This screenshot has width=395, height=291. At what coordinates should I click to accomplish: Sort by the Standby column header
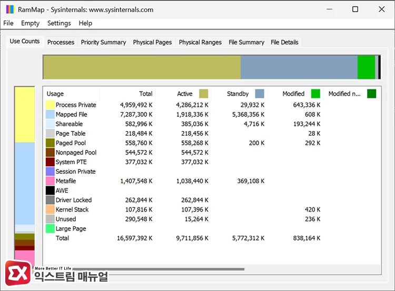(x=240, y=94)
